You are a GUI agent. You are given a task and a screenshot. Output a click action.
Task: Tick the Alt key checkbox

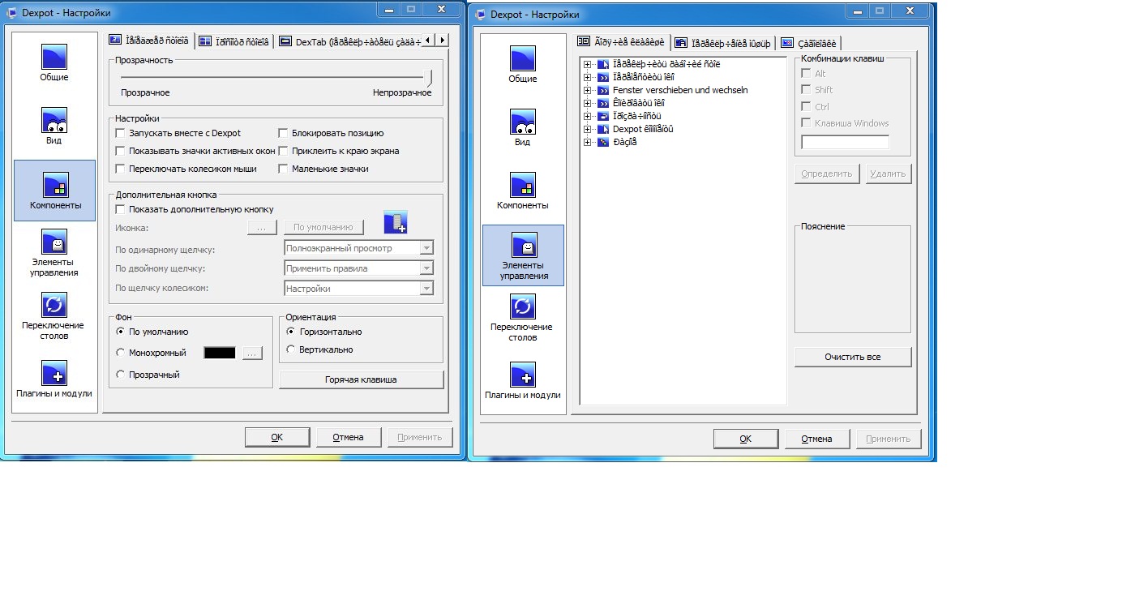[x=806, y=74]
